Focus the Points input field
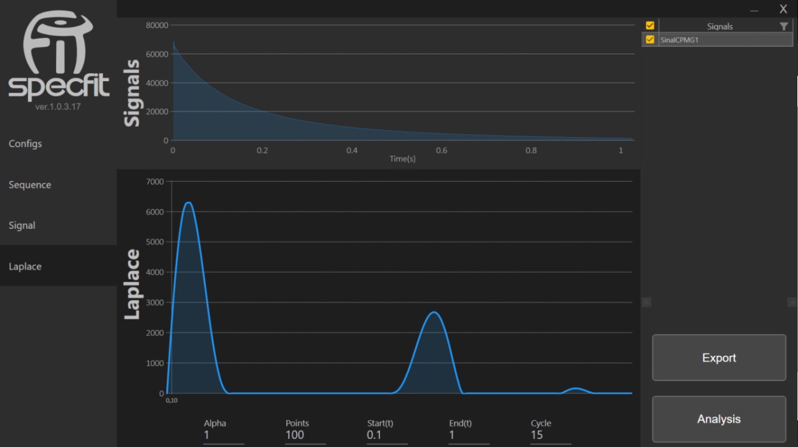 (305, 435)
